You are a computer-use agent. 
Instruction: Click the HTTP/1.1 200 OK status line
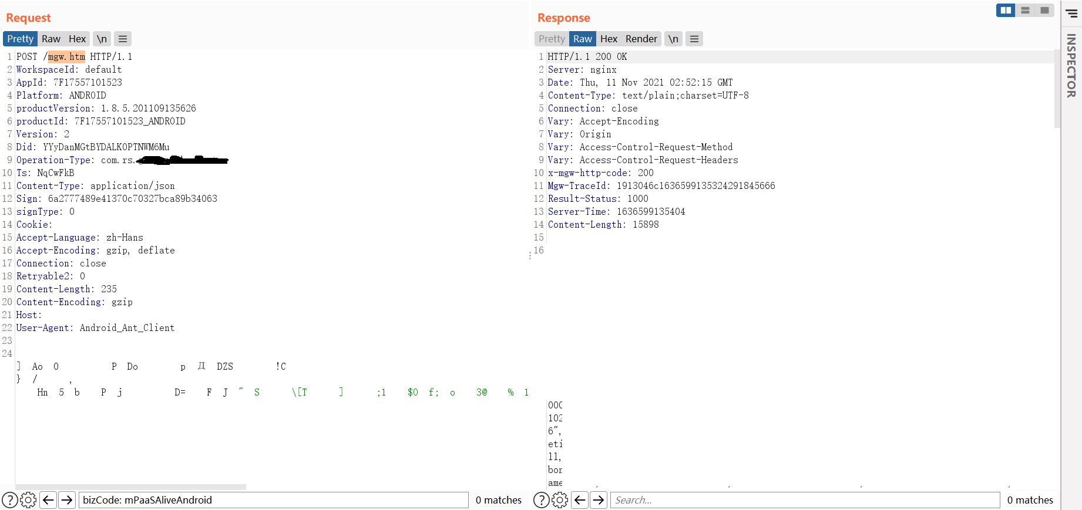[587, 56]
